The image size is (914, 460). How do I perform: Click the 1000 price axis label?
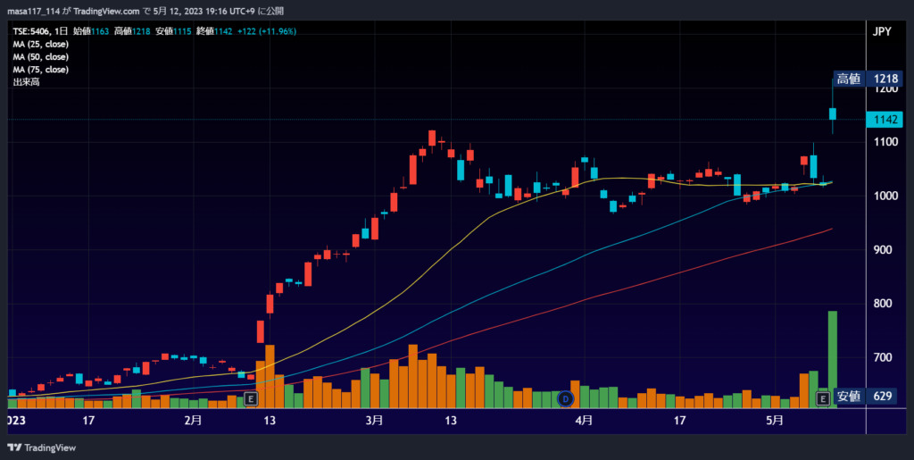click(x=885, y=196)
